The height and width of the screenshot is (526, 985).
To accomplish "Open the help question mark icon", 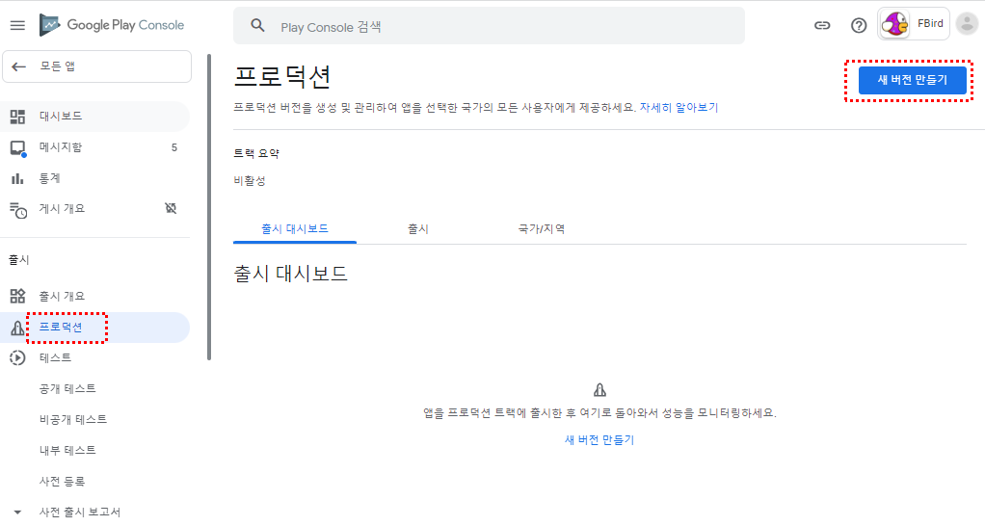I will tap(859, 25).
